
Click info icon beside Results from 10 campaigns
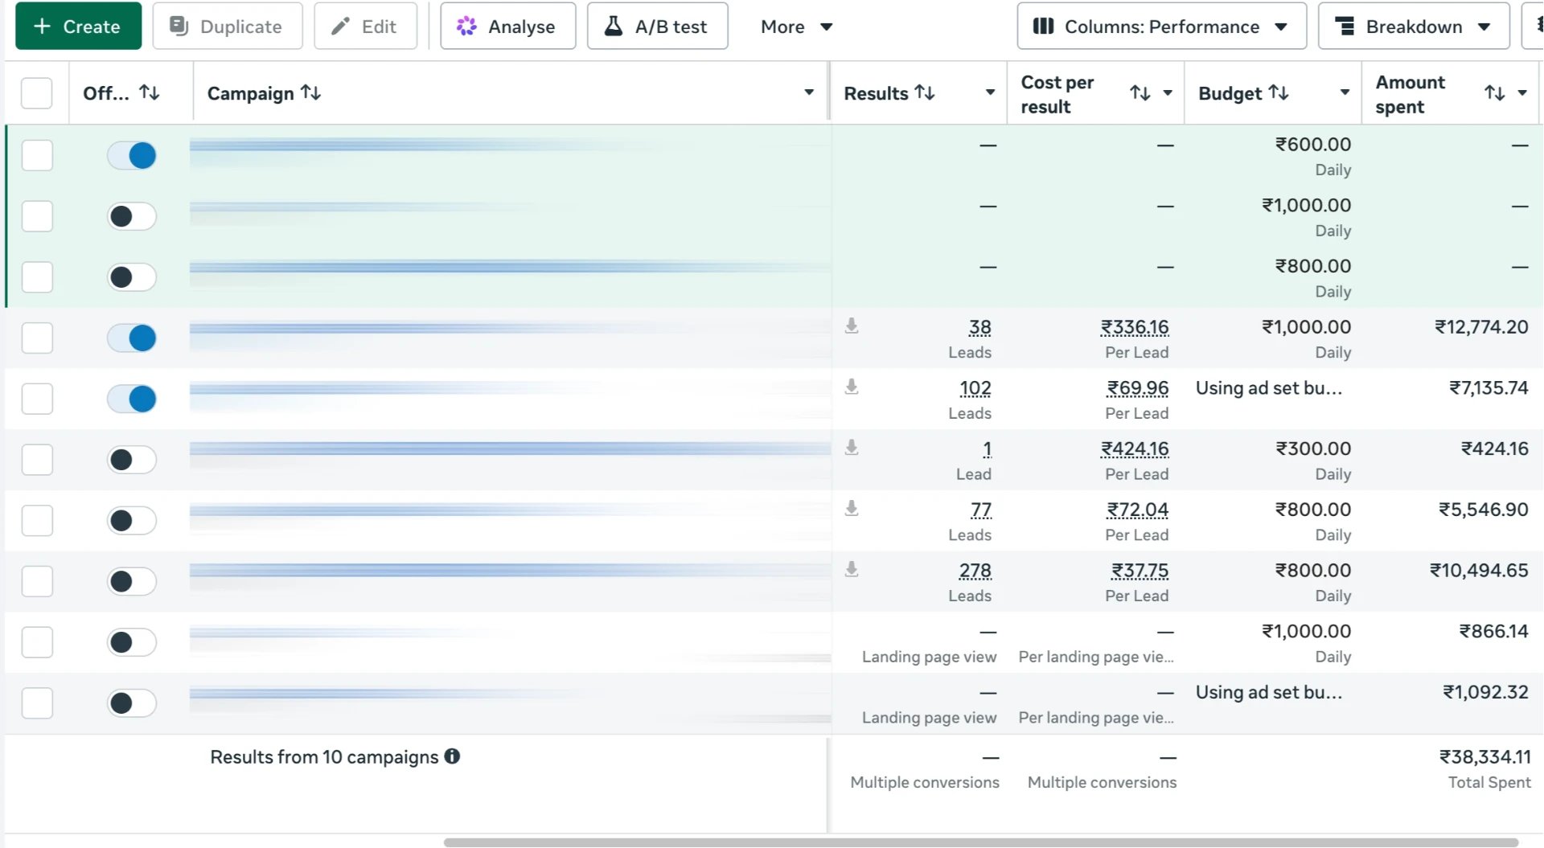tap(452, 756)
